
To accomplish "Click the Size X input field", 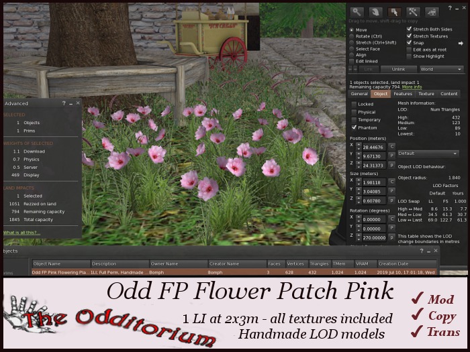I will [374, 182].
